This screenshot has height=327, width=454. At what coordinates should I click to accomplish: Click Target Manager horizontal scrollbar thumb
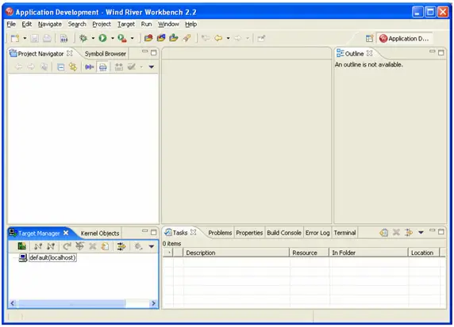click(x=71, y=303)
